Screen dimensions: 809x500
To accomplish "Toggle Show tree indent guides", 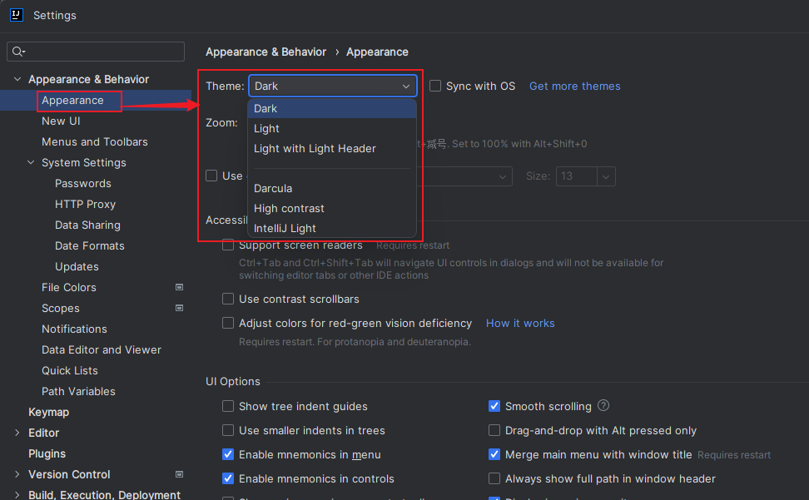I will (x=228, y=406).
